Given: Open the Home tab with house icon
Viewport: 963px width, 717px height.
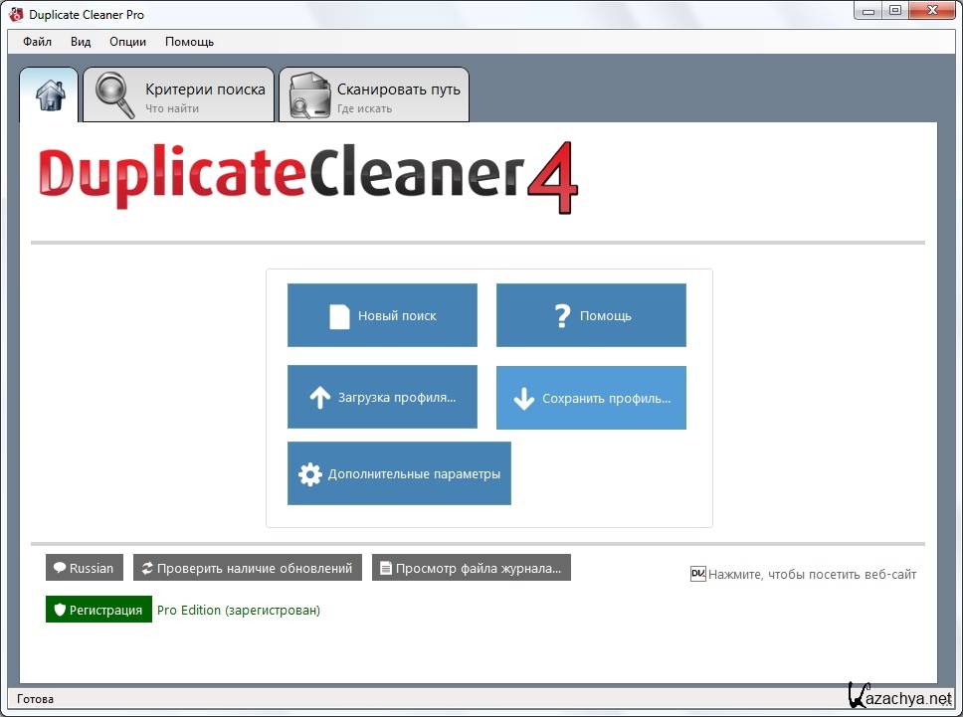Looking at the screenshot, I should [x=49, y=95].
